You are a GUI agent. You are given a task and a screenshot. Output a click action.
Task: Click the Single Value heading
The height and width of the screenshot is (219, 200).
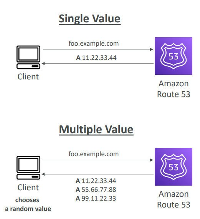(89, 19)
